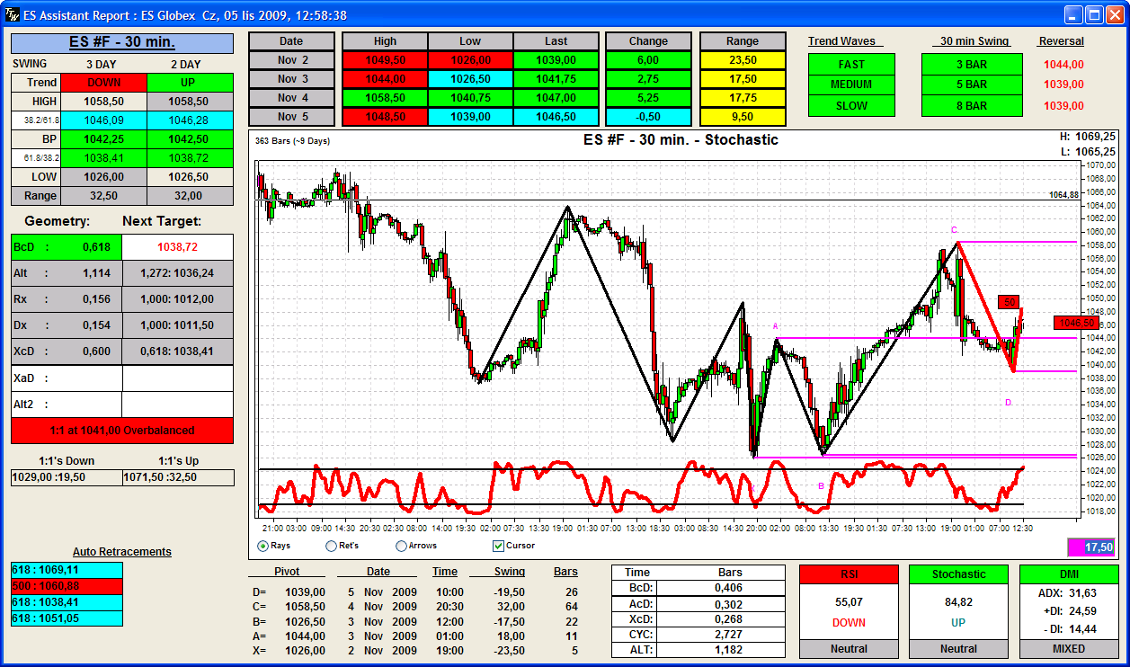Select the Ret's radio button
The image size is (1130, 667).
pos(332,546)
